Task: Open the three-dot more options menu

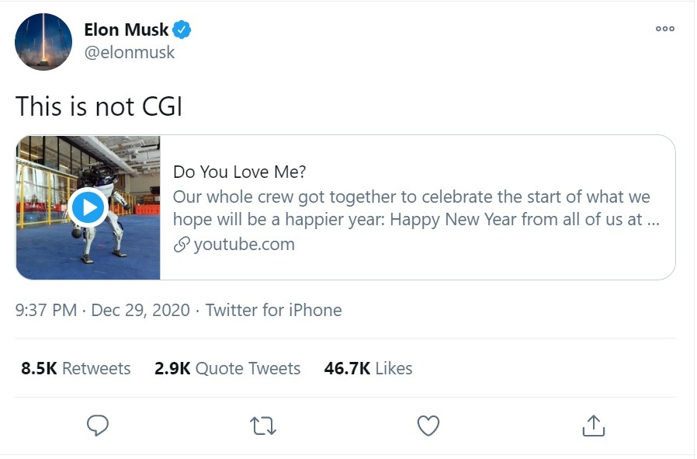Action: (665, 29)
